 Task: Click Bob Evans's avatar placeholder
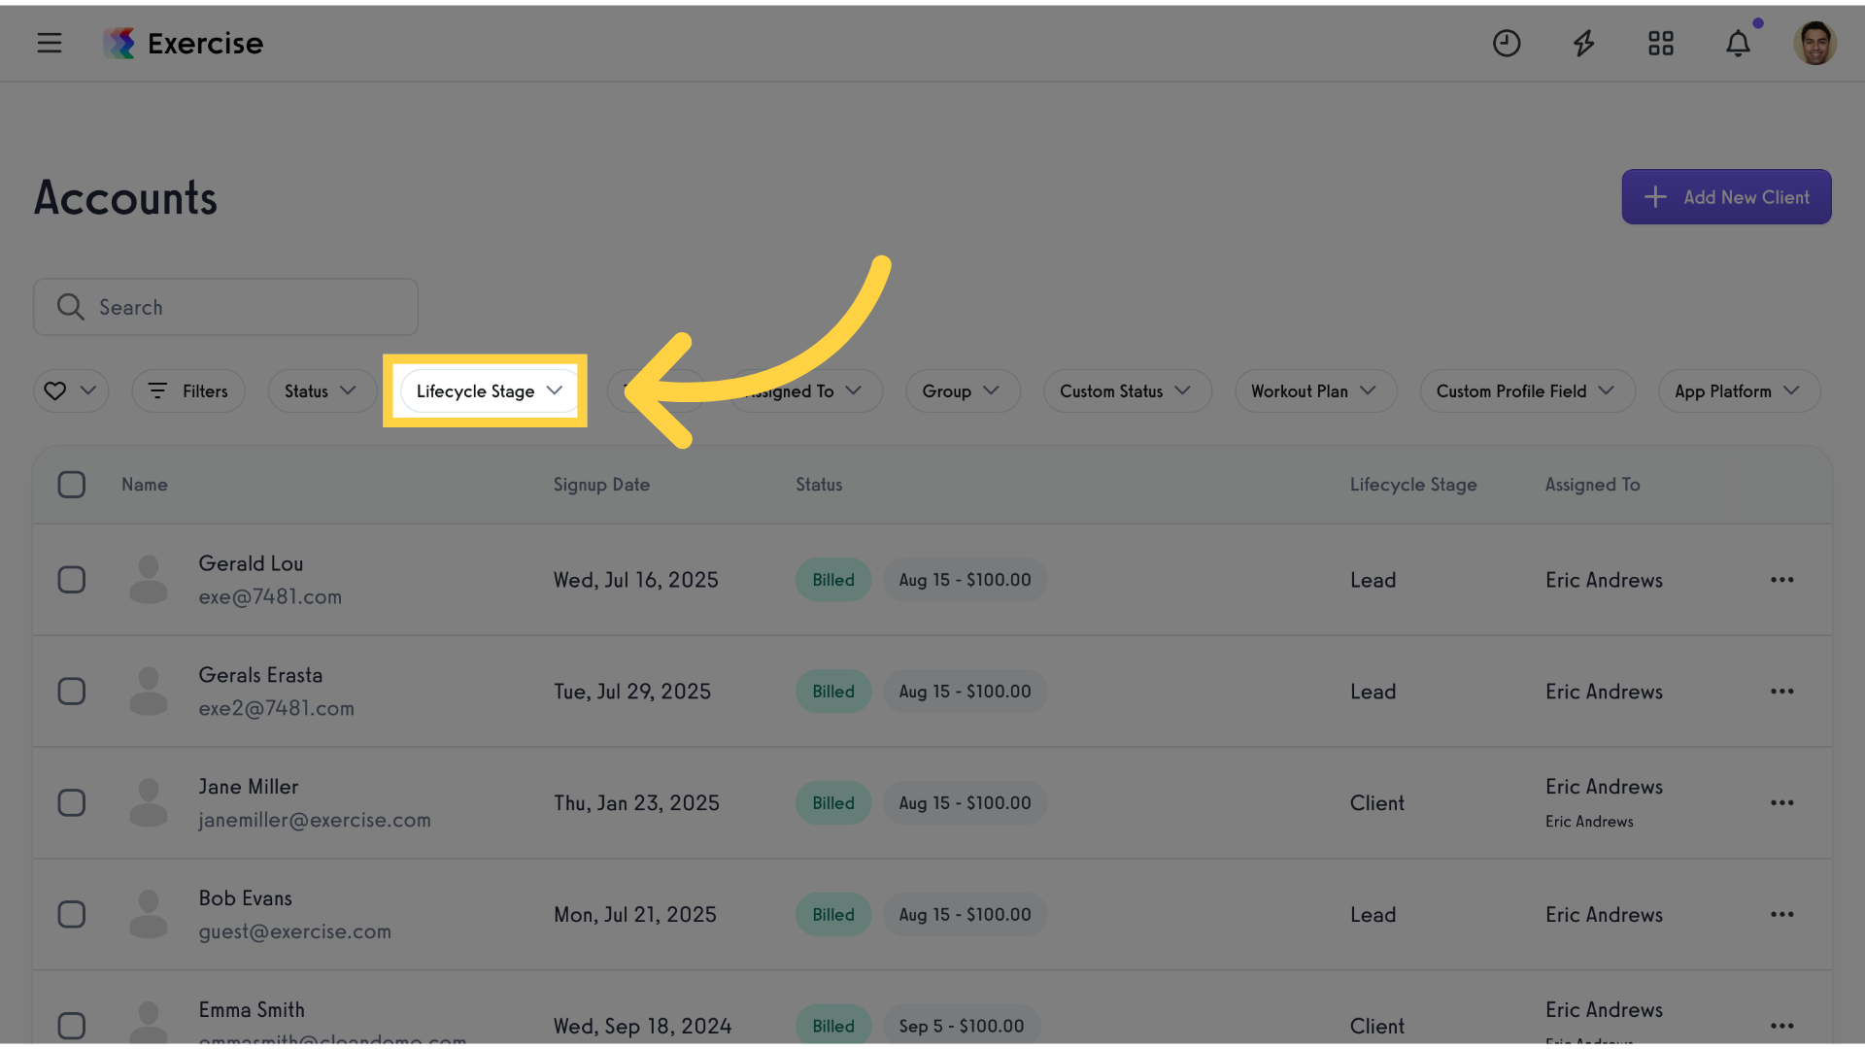coord(149,915)
